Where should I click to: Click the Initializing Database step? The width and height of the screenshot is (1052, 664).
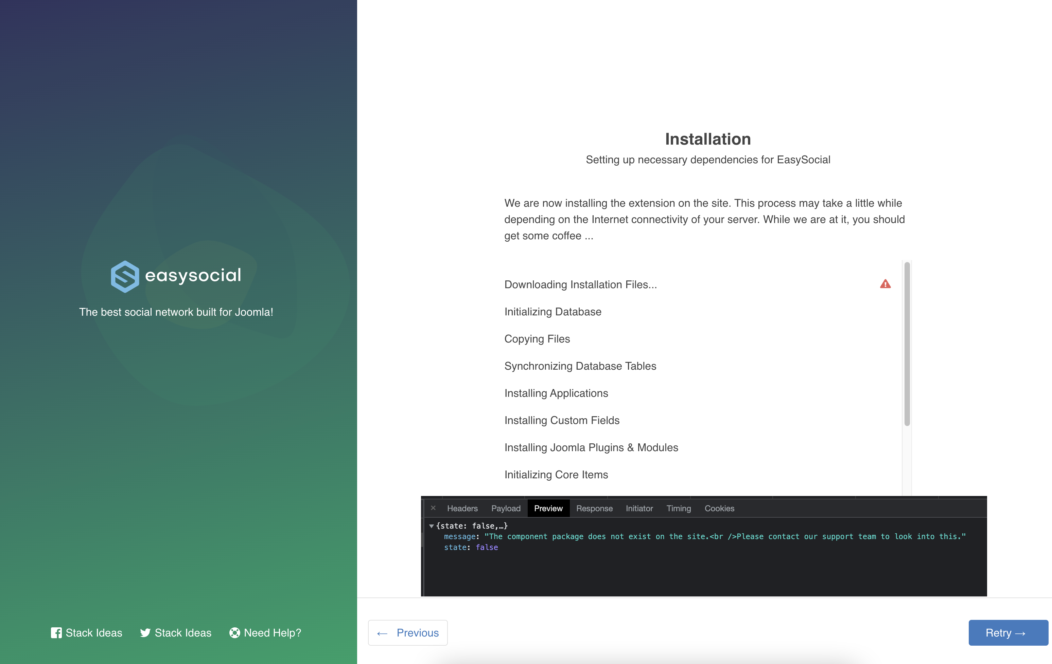pyautogui.click(x=553, y=312)
